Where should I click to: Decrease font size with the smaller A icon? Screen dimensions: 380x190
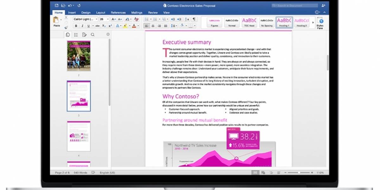coord(121,19)
